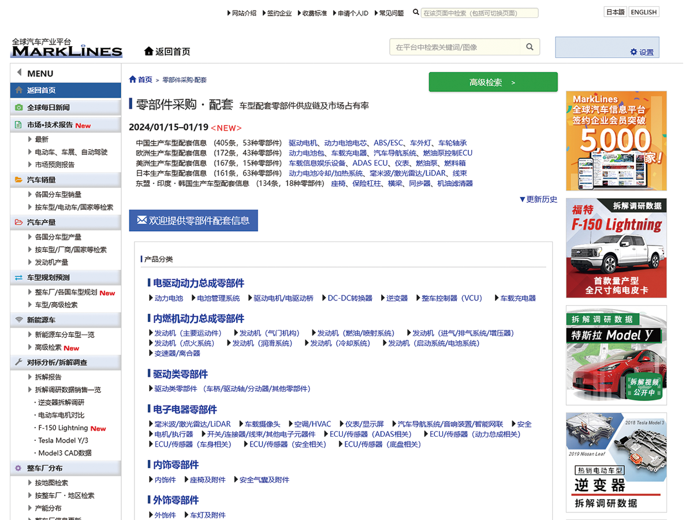Click the gear icon beside 整车厂分布
The height and width of the screenshot is (520, 693).
18,468
